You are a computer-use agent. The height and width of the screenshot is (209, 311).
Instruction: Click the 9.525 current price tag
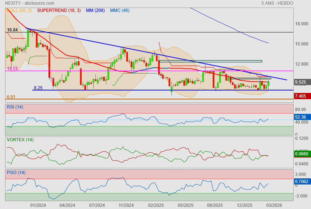pos(301,82)
